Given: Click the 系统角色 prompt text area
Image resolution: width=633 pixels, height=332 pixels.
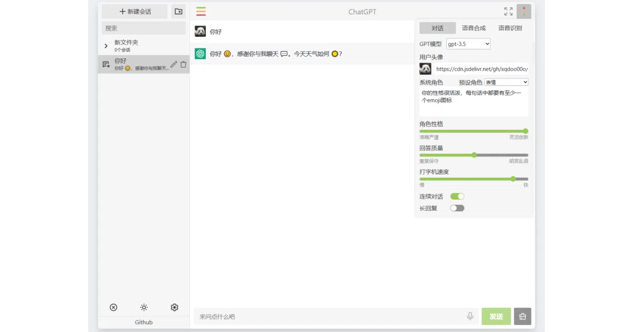Looking at the screenshot, I should (x=474, y=102).
